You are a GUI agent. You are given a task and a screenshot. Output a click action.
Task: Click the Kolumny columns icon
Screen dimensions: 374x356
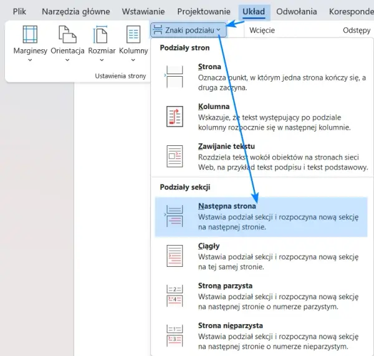coord(133,34)
